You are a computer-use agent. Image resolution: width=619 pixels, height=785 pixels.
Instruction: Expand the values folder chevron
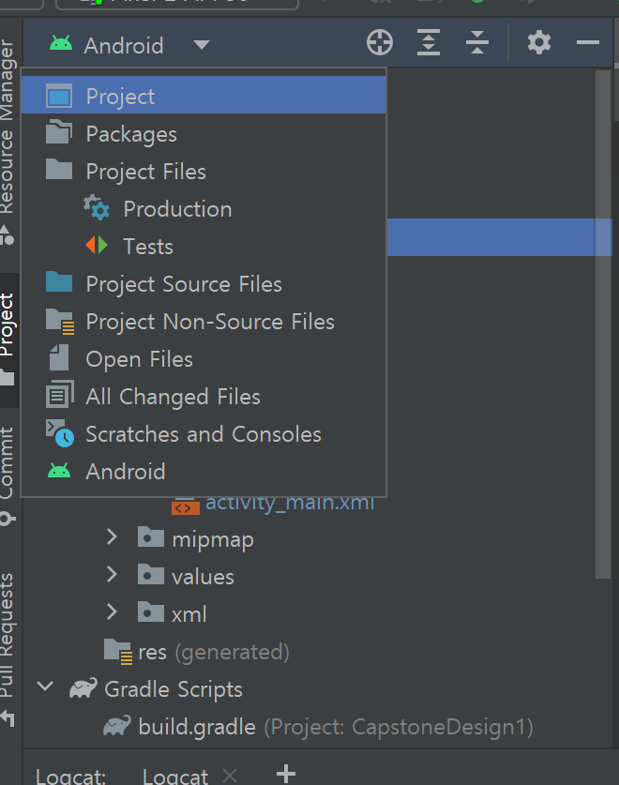tap(112, 574)
